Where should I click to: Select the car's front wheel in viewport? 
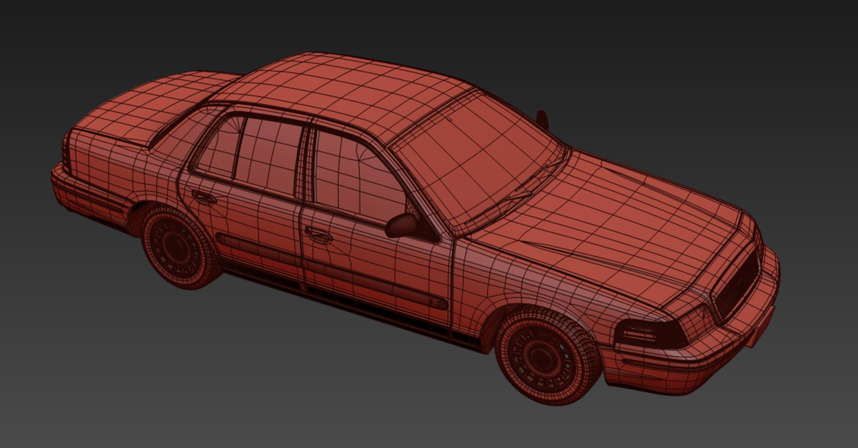[x=549, y=355]
